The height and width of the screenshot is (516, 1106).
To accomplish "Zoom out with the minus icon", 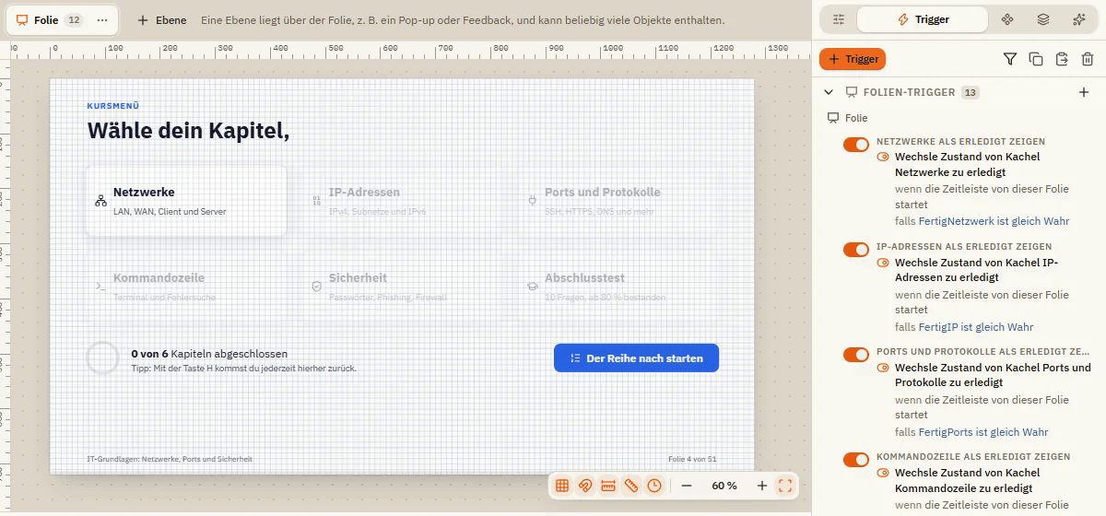I will 687,486.
